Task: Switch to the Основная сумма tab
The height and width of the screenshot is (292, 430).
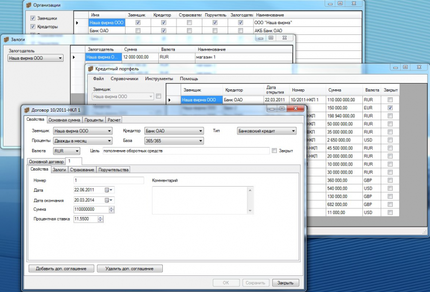Action: (x=64, y=120)
